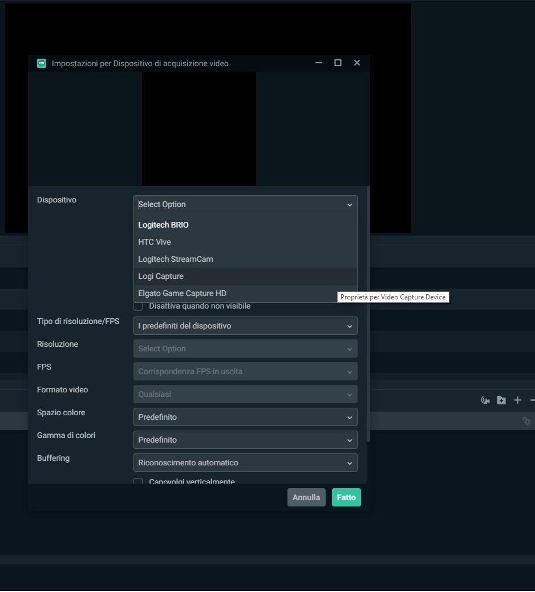Close the video capture settings dialog

pyautogui.click(x=357, y=63)
